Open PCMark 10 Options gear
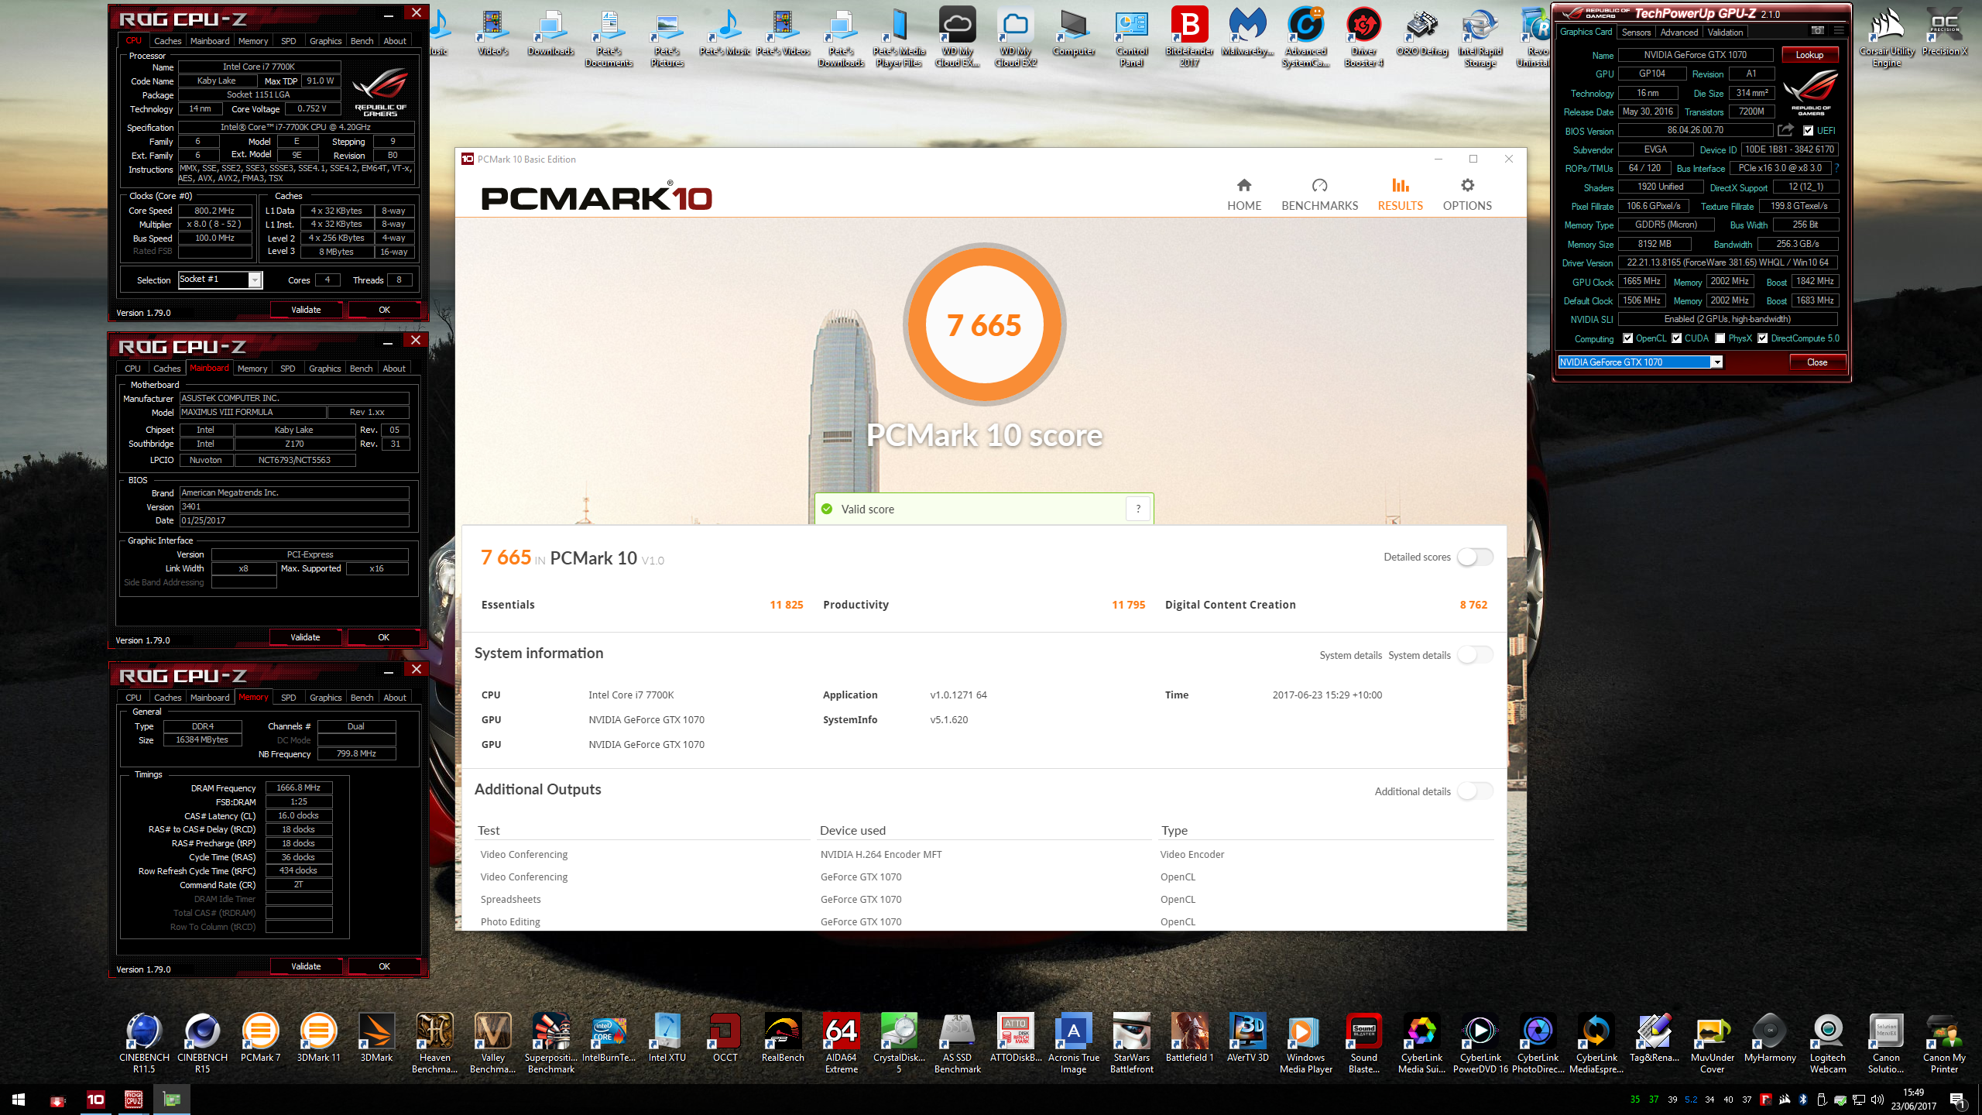This screenshot has width=1982, height=1115. click(1467, 194)
